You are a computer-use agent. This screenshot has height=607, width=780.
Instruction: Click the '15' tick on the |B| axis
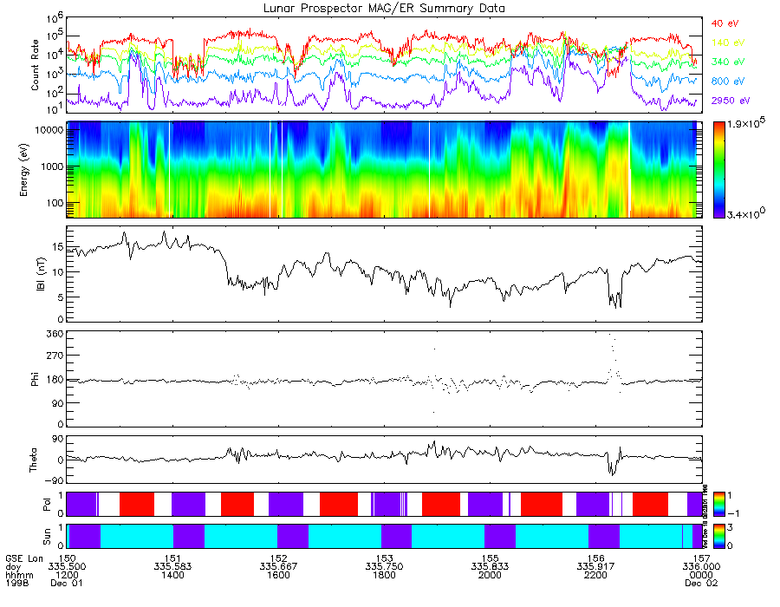click(x=58, y=247)
